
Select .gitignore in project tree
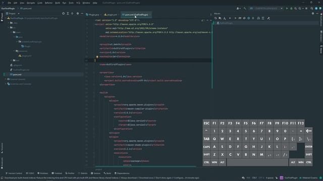(x=16, y=65)
